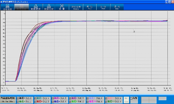This screenshot has width=174, height=104.
Task: Click the value field next to 通道10
Action: click(x=100, y=102)
